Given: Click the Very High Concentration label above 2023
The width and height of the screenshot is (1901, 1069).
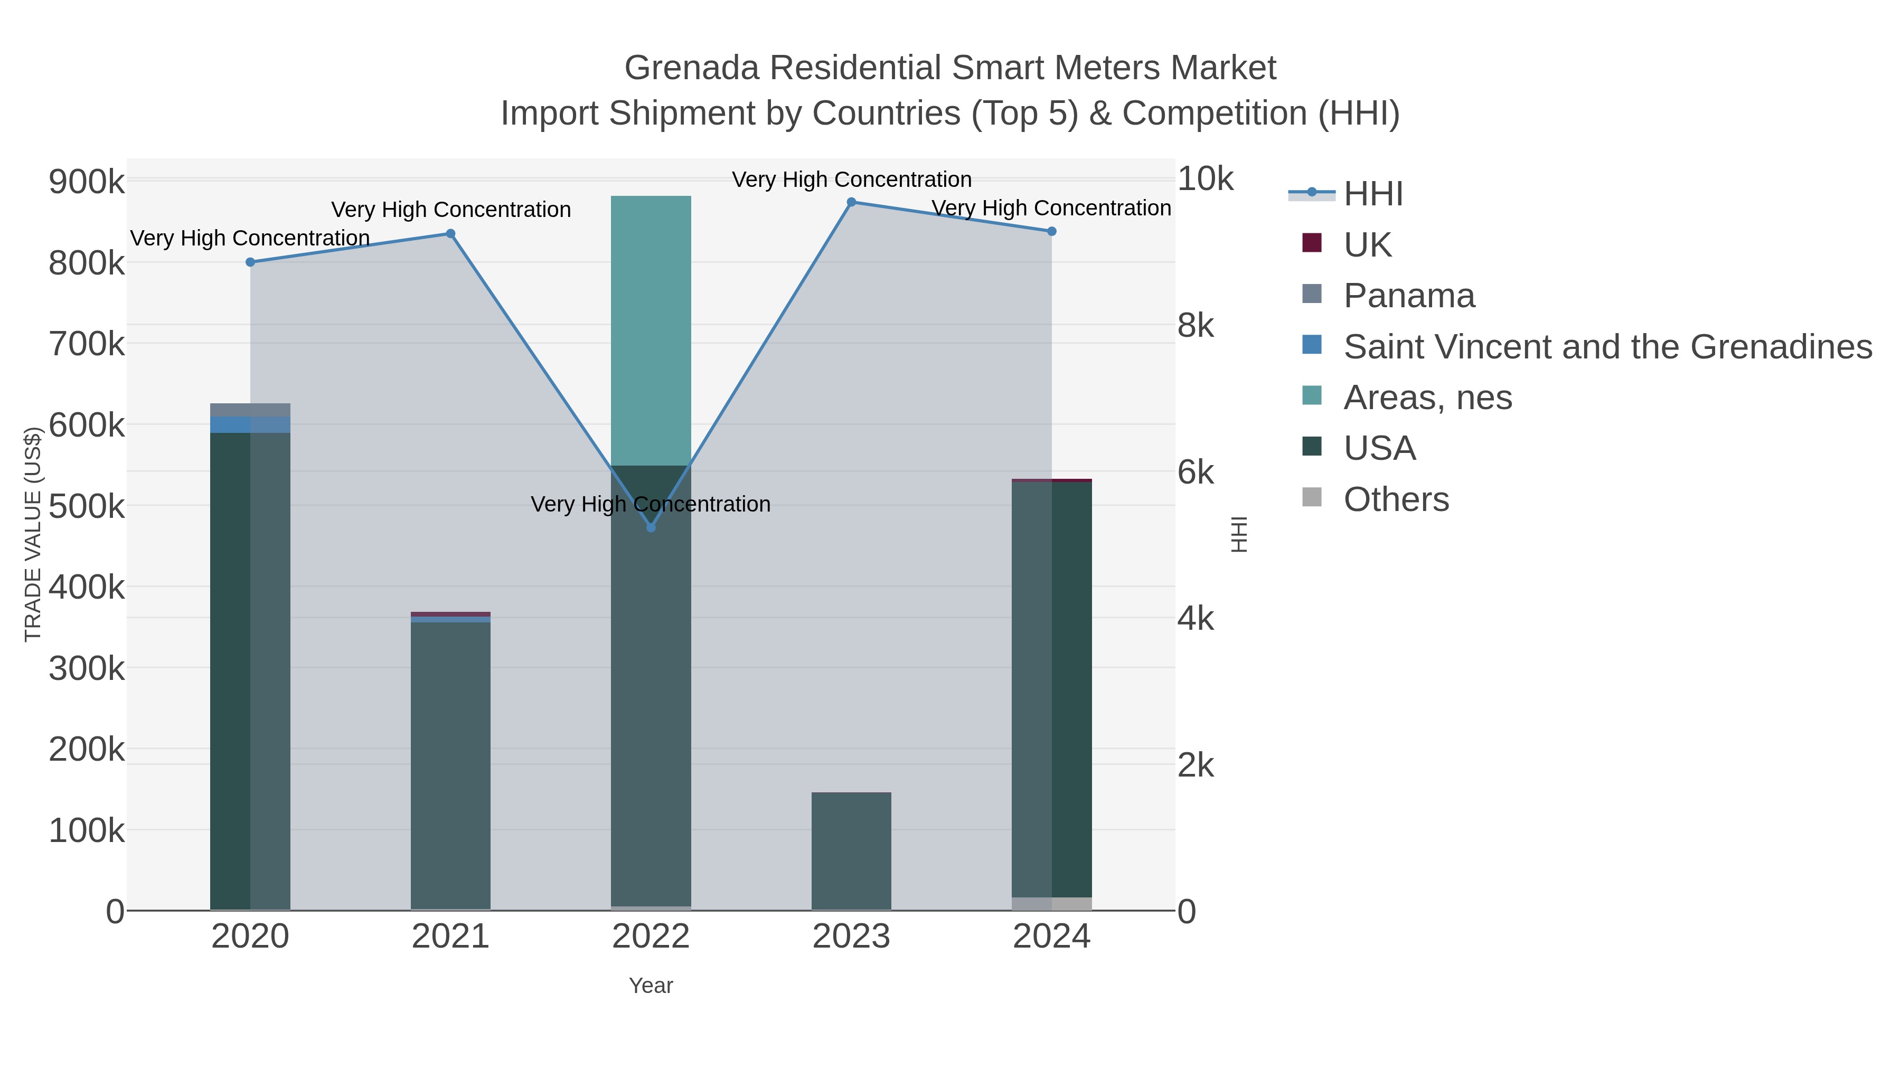Looking at the screenshot, I should tap(852, 179).
